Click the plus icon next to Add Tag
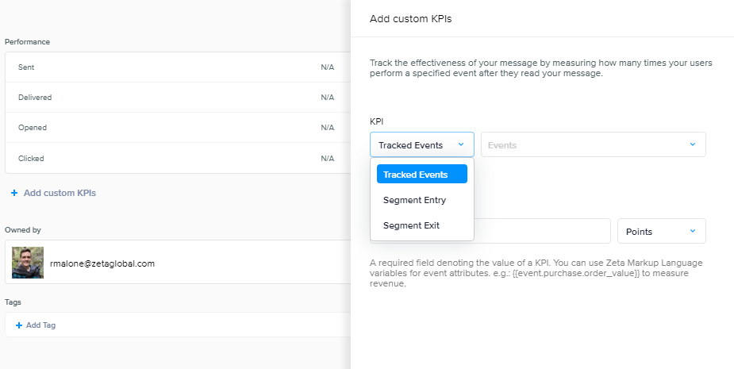Screen dimensions: 734x369 18,325
